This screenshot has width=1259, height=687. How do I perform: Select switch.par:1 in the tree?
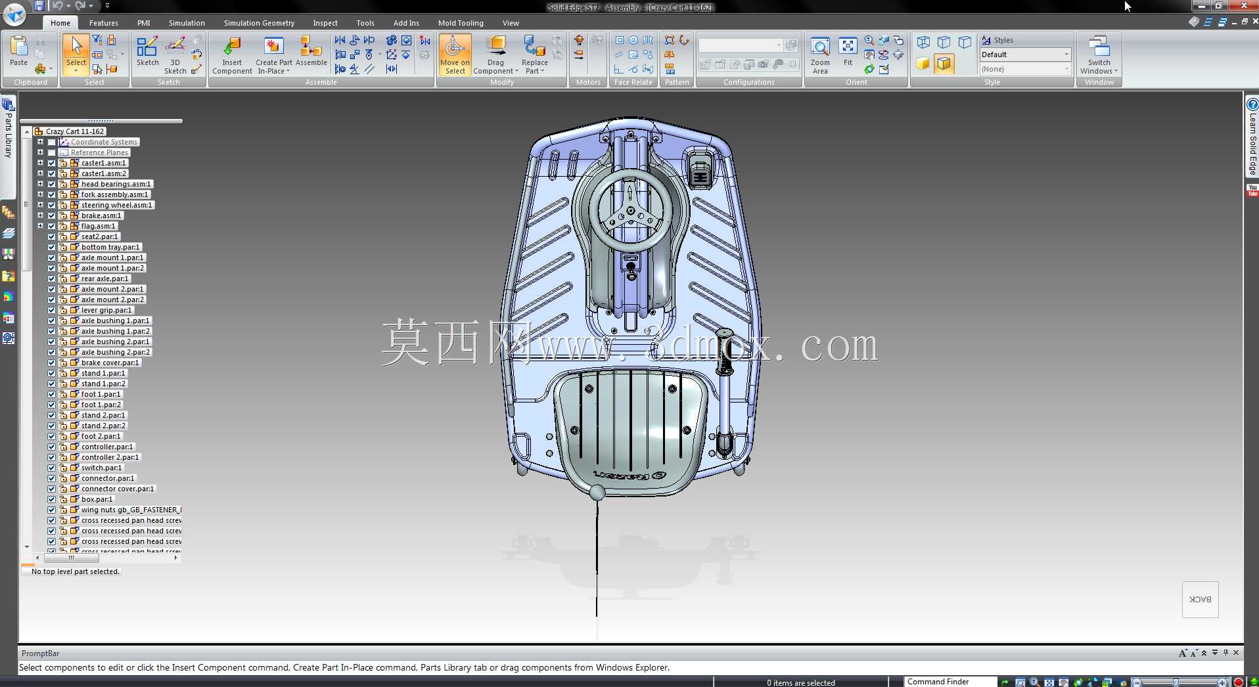pos(101,468)
